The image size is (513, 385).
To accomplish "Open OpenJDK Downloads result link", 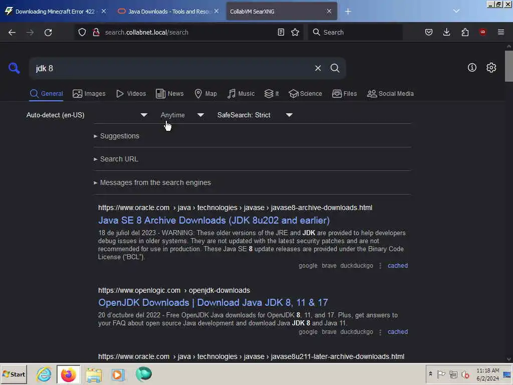I will [x=213, y=302].
